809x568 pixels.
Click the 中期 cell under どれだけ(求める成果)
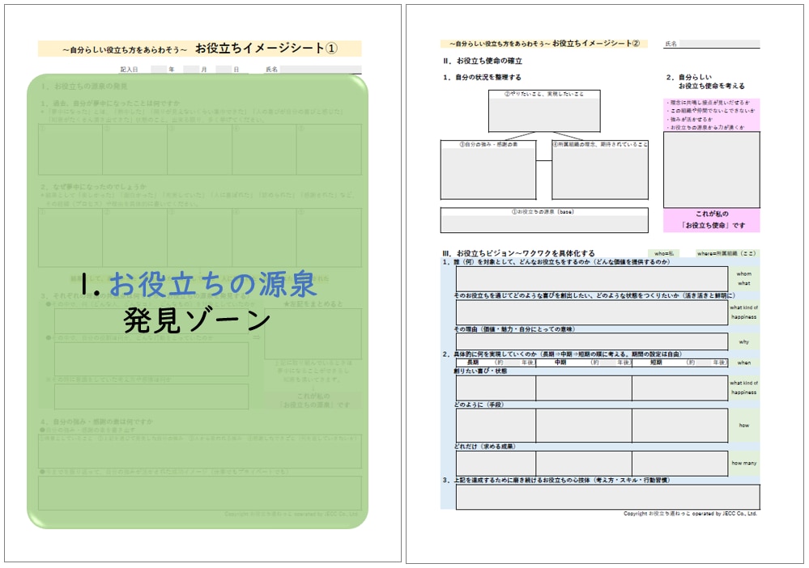584,464
